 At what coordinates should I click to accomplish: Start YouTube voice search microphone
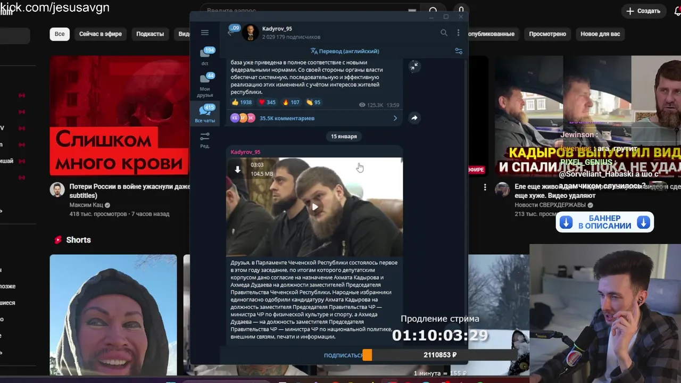tap(461, 10)
